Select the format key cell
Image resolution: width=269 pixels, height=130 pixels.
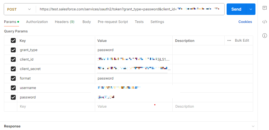tap(56, 78)
